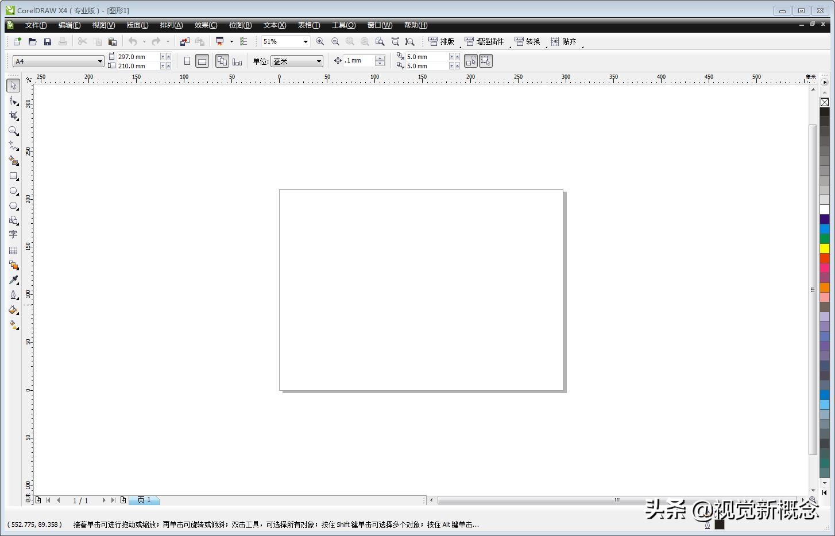
Task: Click the Zoom In magnifier icon
Action: click(320, 41)
